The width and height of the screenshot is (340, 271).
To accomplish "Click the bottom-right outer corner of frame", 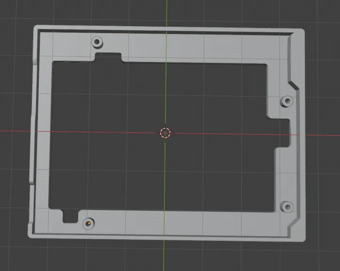I will [302, 239].
